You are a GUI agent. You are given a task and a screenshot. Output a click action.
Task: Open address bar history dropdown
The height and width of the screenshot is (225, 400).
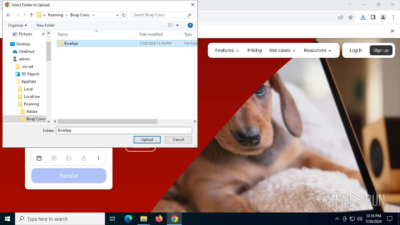point(117,15)
